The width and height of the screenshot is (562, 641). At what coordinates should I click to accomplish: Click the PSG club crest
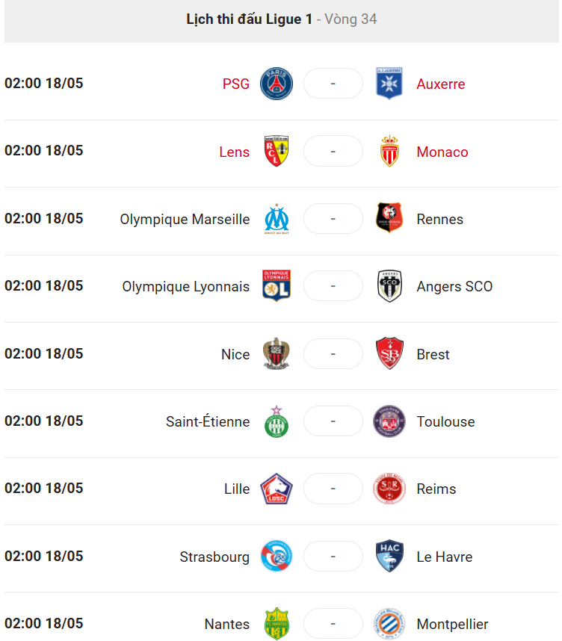[277, 84]
